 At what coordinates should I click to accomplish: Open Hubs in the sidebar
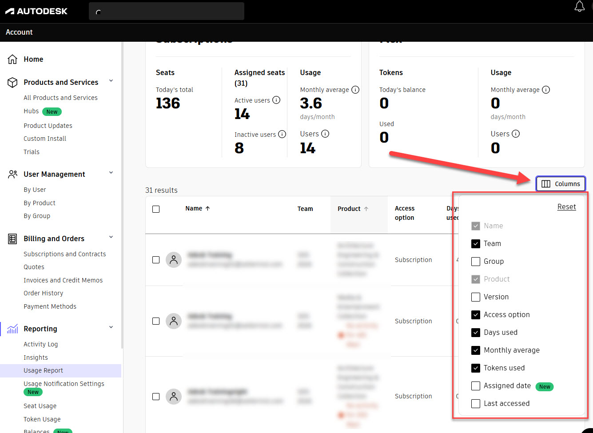point(31,111)
